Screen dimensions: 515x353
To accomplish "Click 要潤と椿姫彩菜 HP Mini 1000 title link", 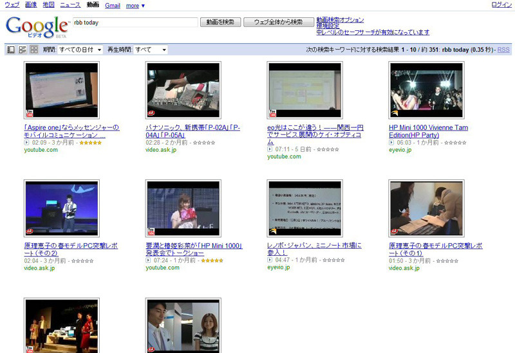I will tap(194, 249).
